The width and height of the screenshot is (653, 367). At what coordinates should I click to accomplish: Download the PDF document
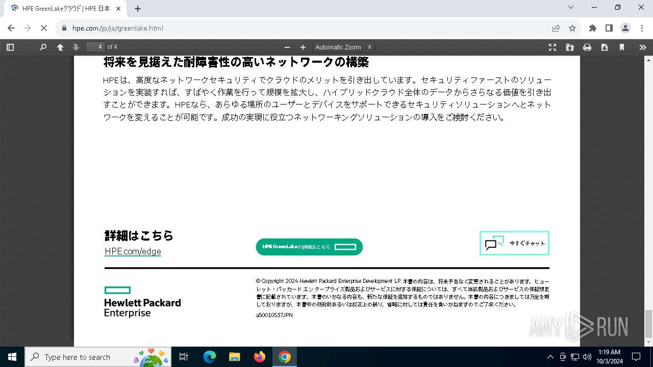pos(605,47)
